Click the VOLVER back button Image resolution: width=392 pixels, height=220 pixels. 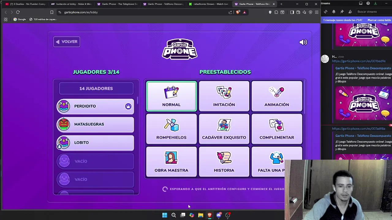[67, 42]
